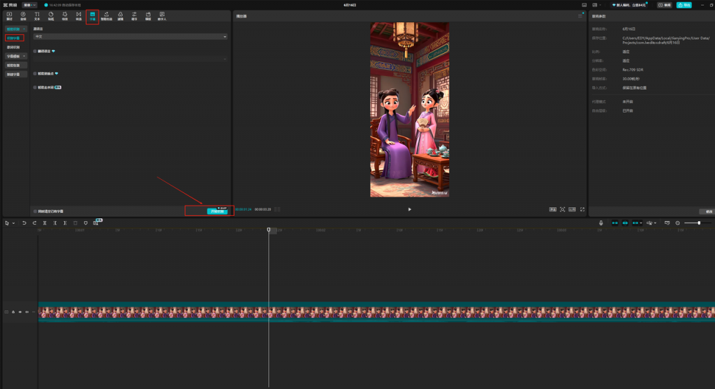Mute the main video track

(x=27, y=312)
